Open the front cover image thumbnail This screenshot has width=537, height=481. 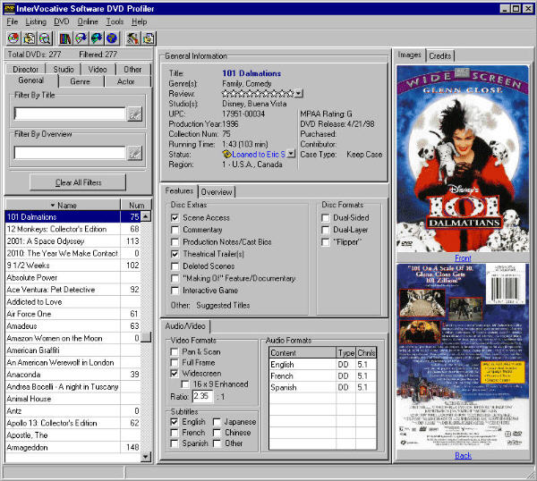pyautogui.click(x=463, y=159)
